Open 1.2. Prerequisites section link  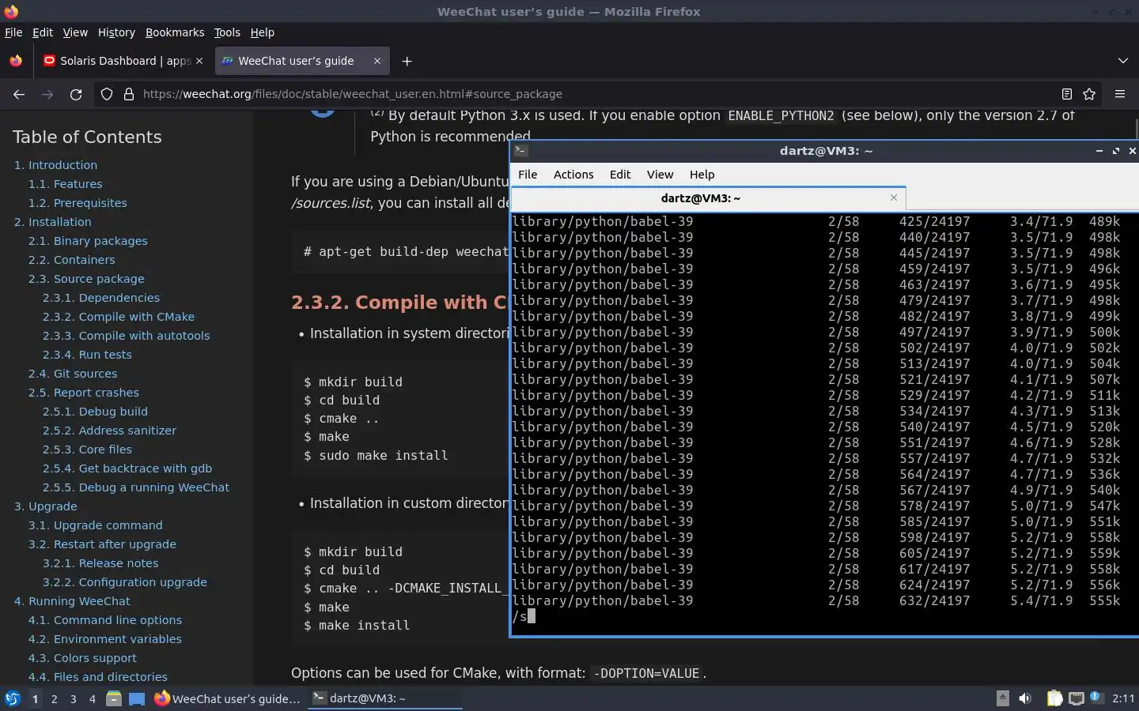78,203
